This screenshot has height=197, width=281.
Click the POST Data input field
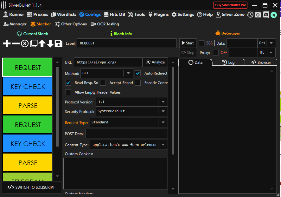tap(126, 134)
